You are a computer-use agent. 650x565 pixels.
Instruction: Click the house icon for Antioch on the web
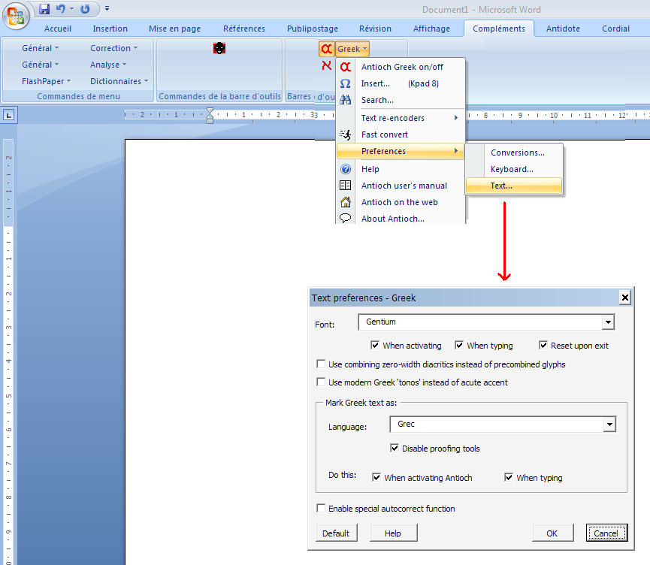(x=346, y=202)
